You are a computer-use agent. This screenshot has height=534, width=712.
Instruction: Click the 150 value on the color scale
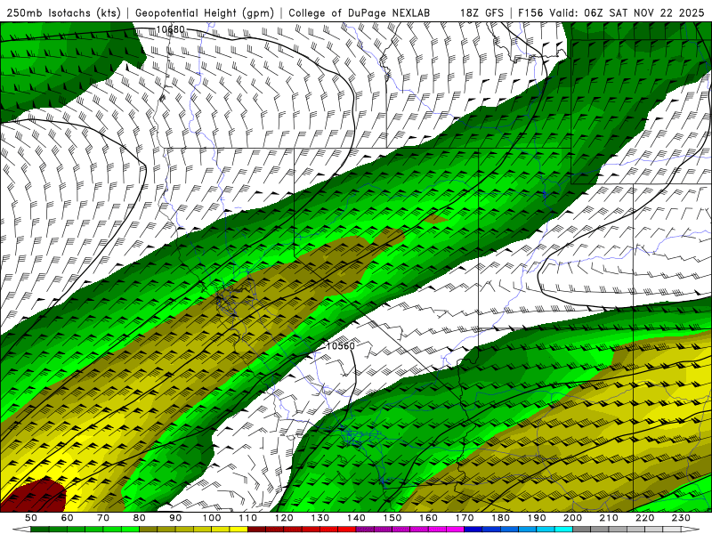pyautogui.click(x=392, y=518)
